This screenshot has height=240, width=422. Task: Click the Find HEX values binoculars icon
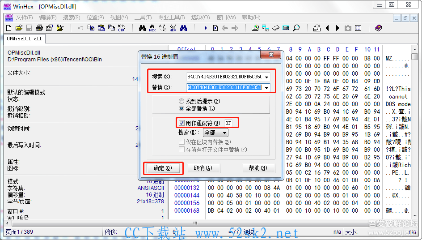tap(152, 28)
